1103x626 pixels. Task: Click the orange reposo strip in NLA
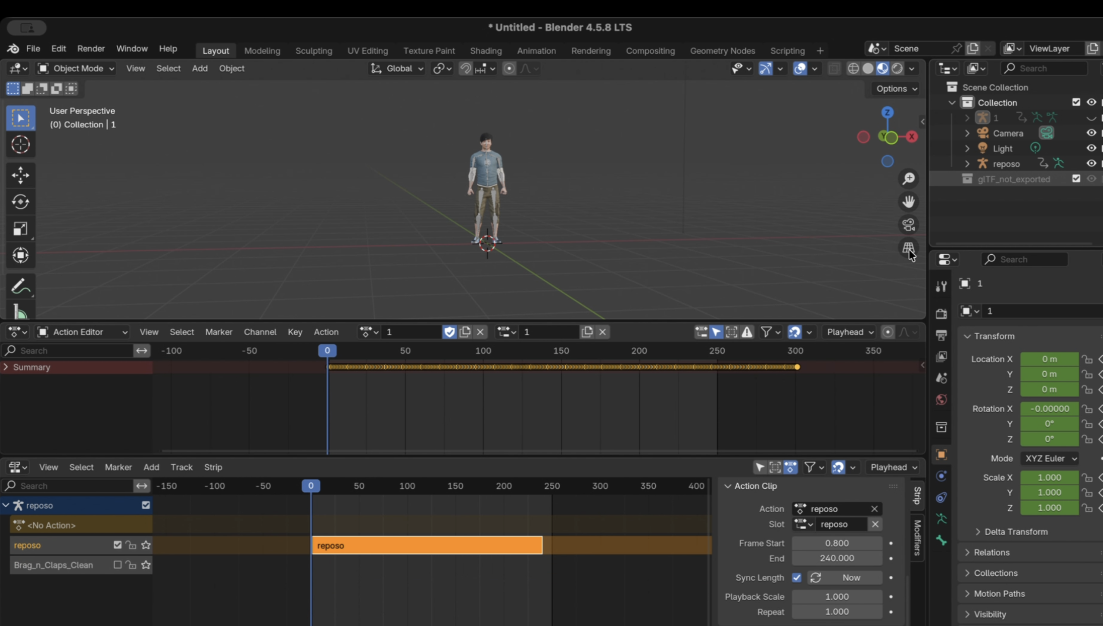click(427, 546)
